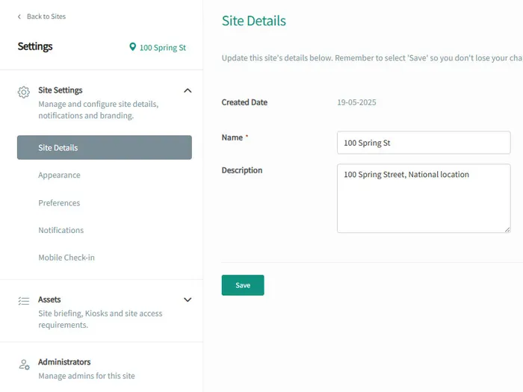Select the Site Details menu item
The height and width of the screenshot is (392, 523).
coord(104,148)
